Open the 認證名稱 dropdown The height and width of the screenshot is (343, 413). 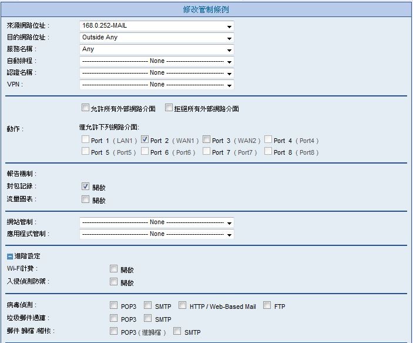pos(156,73)
